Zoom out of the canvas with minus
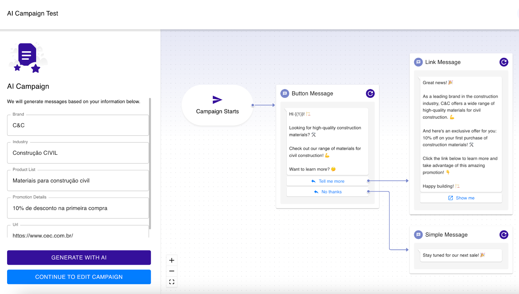Image resolution: width=519 pixels, height=294 pixels. [172, 271]
